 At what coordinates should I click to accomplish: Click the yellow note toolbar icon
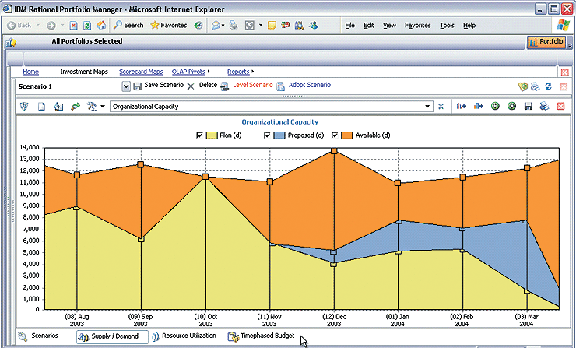[272, 26]
